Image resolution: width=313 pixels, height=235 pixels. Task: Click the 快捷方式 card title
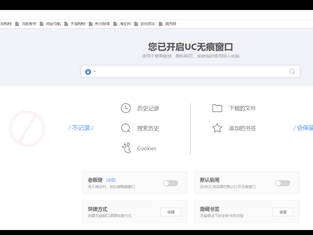click(98, 209)
